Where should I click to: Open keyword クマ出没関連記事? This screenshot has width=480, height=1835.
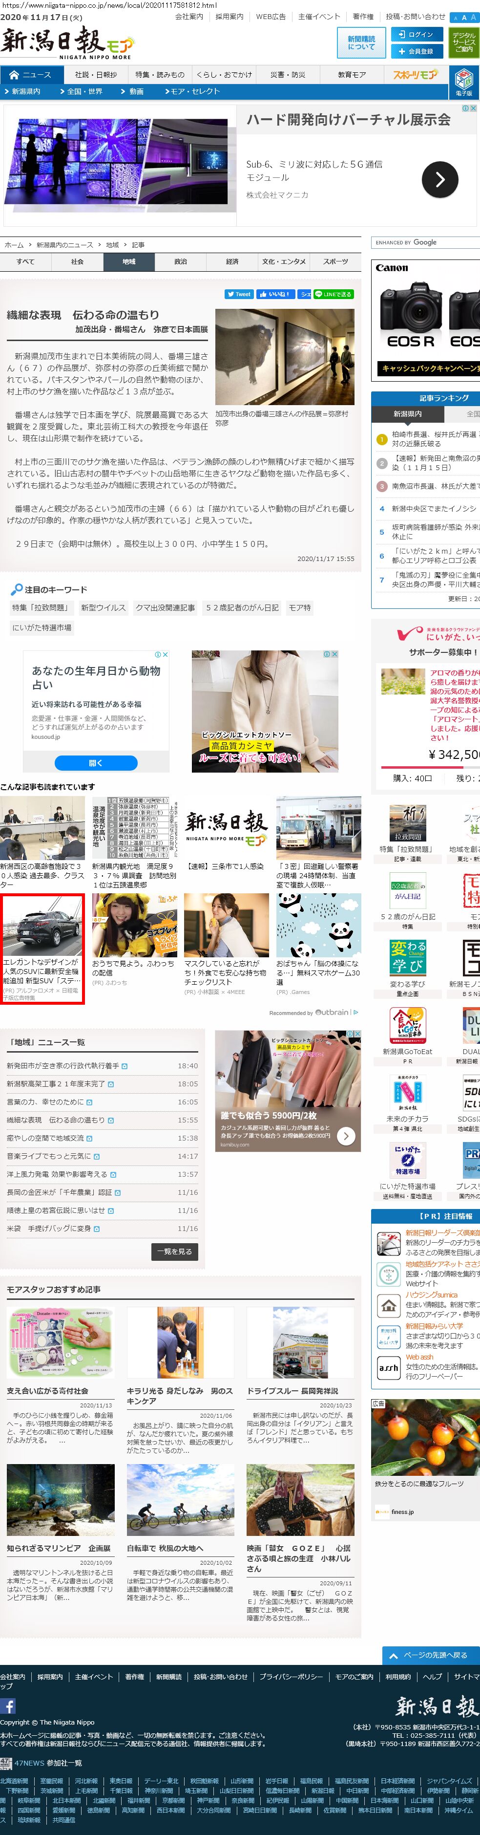tap(165, 608)
